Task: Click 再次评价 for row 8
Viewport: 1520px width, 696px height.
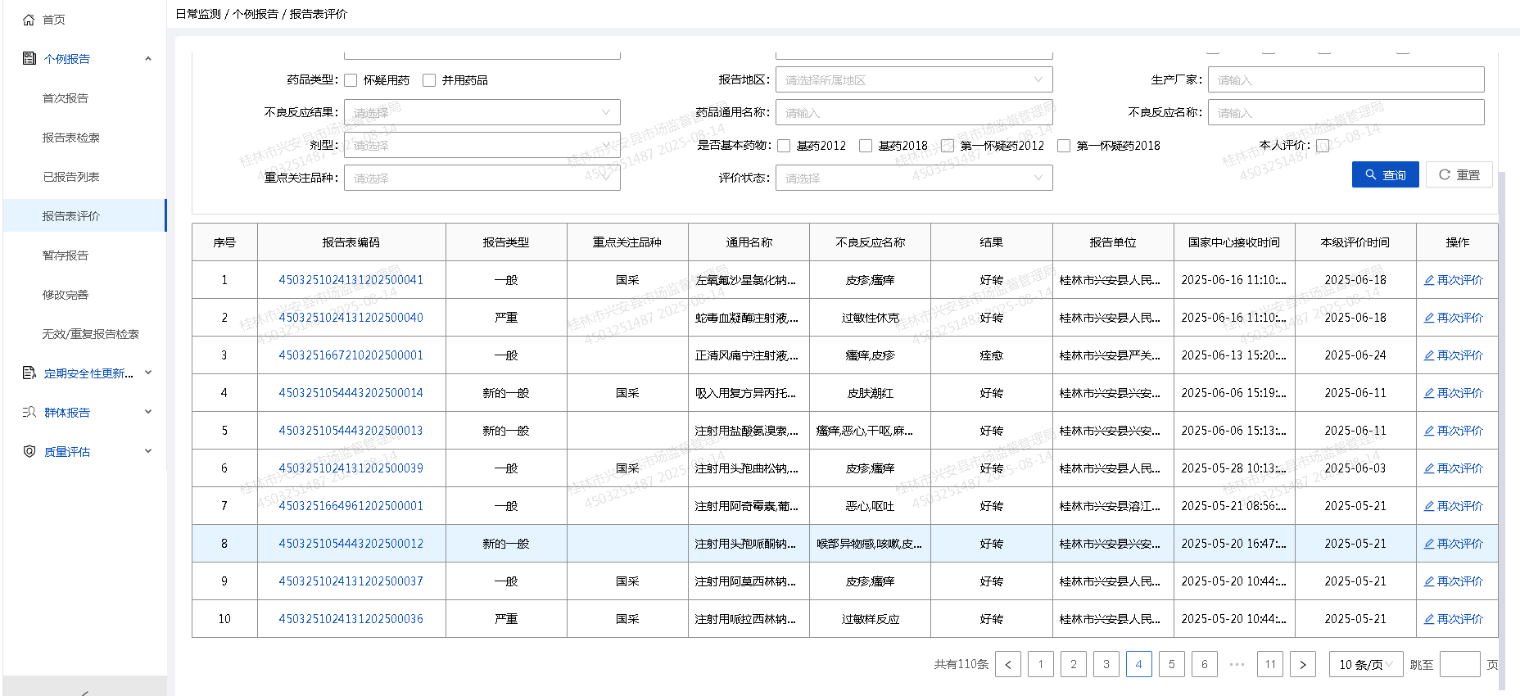Action: (1454, 544)
